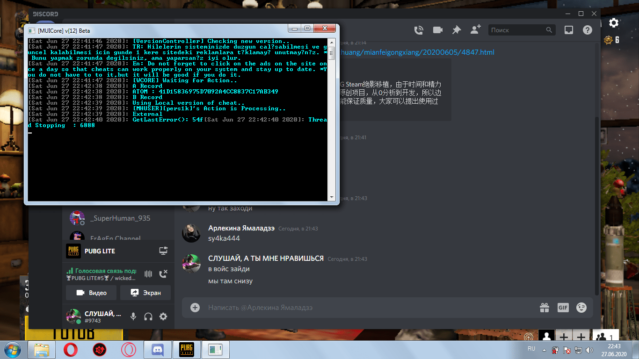Click the Экран screen share button

pos(145,293)
